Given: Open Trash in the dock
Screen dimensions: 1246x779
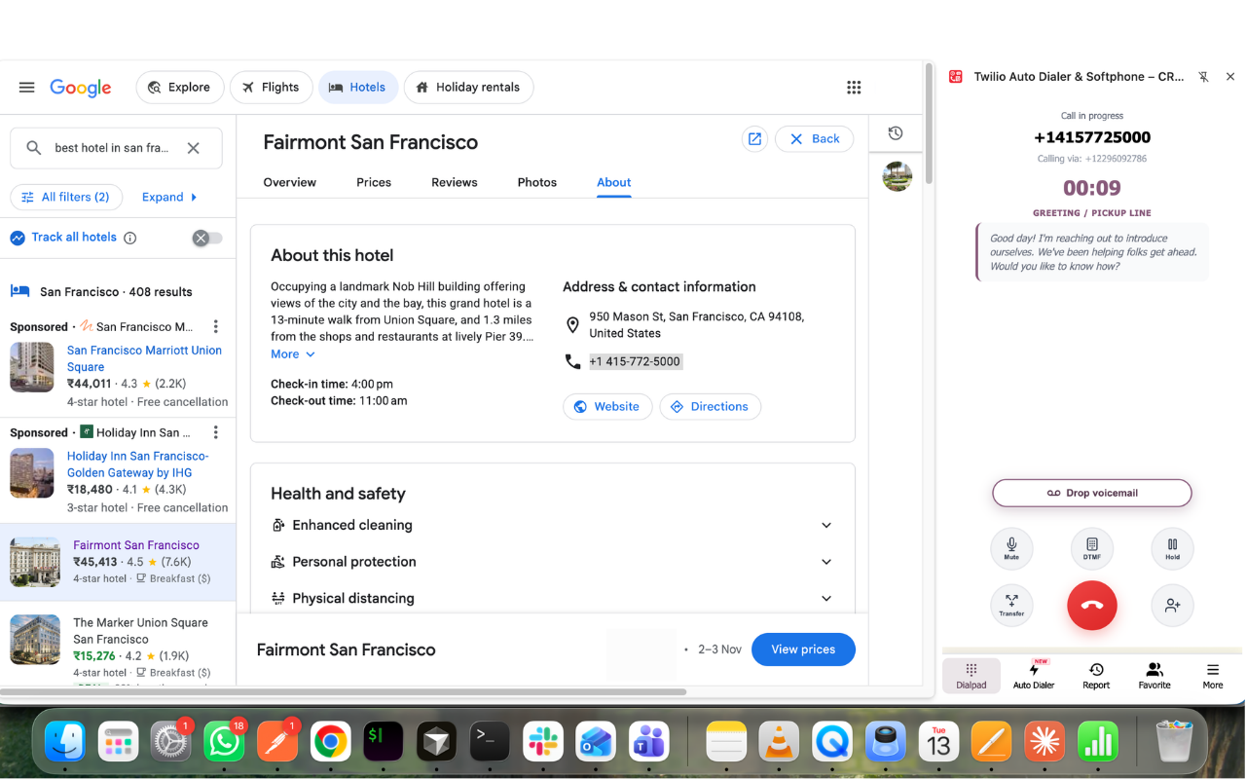Looking at the screenshot, I should 1174,743.
